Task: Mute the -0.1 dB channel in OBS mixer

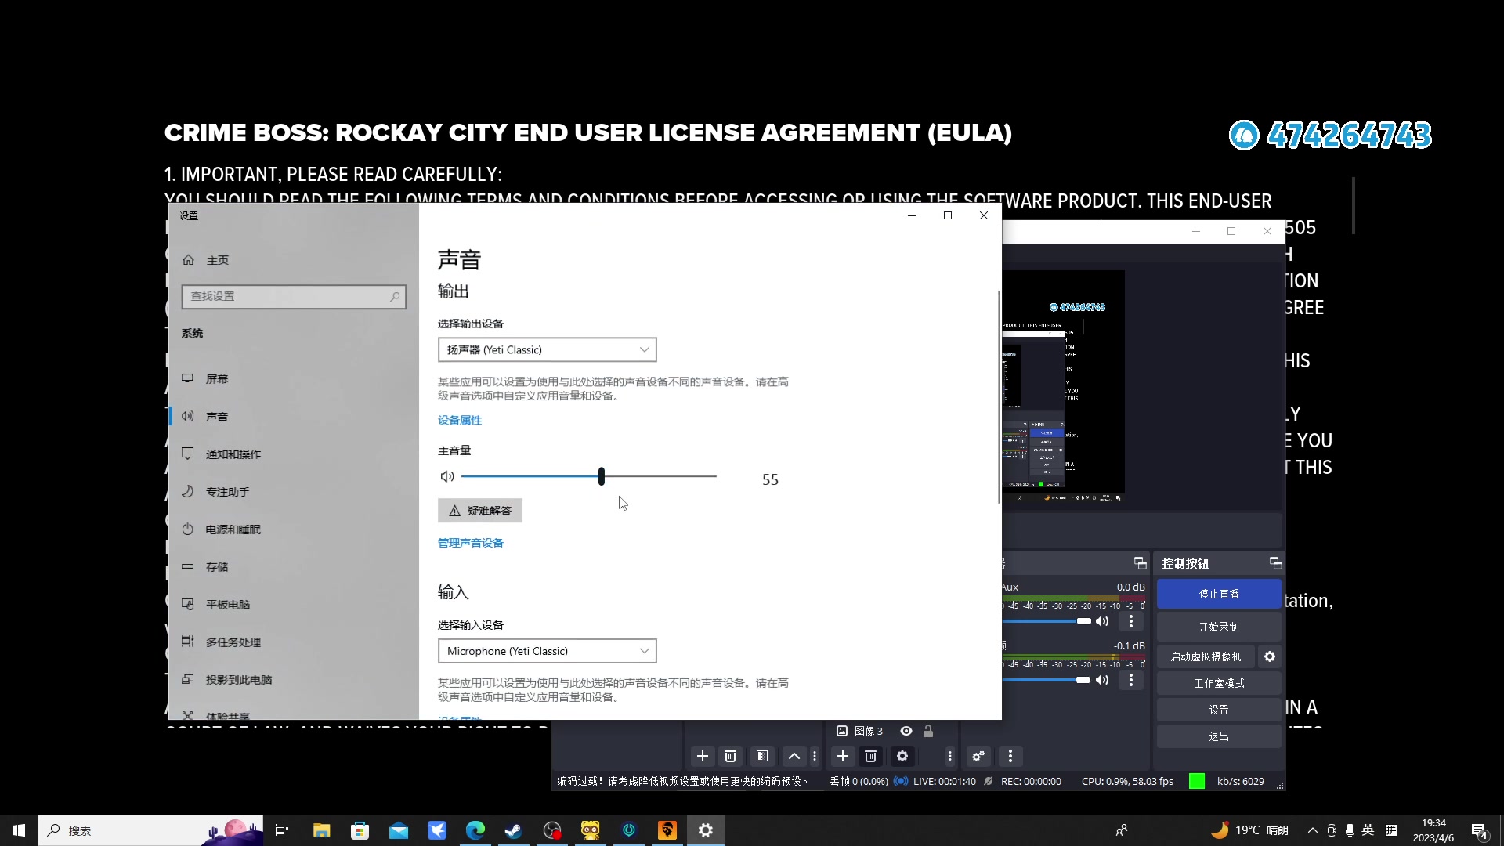Action: [x=1102, y=680]
